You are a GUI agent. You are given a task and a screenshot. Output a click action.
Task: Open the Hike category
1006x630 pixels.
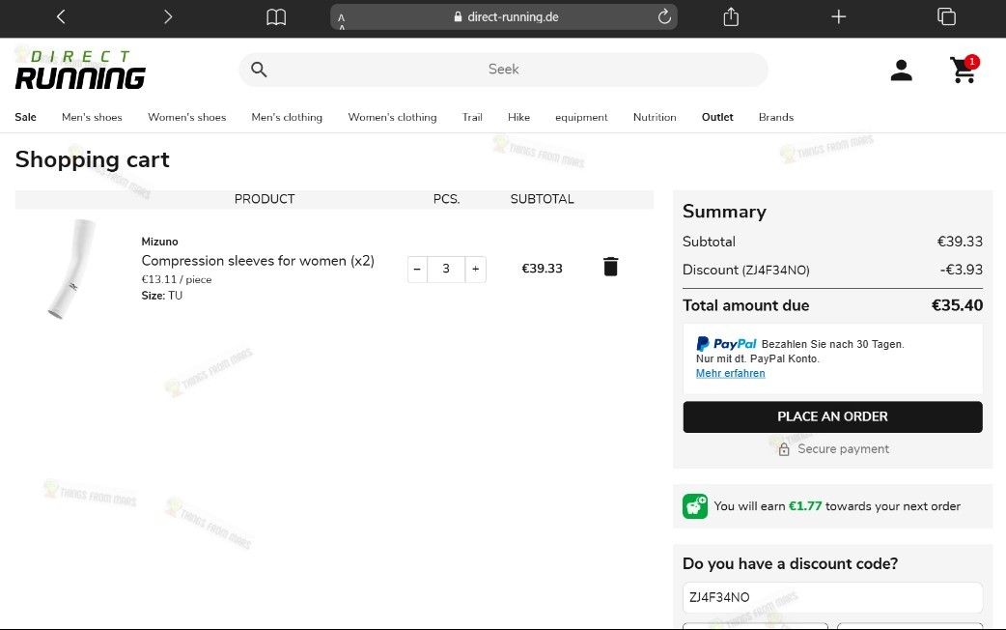pos(518,117)
